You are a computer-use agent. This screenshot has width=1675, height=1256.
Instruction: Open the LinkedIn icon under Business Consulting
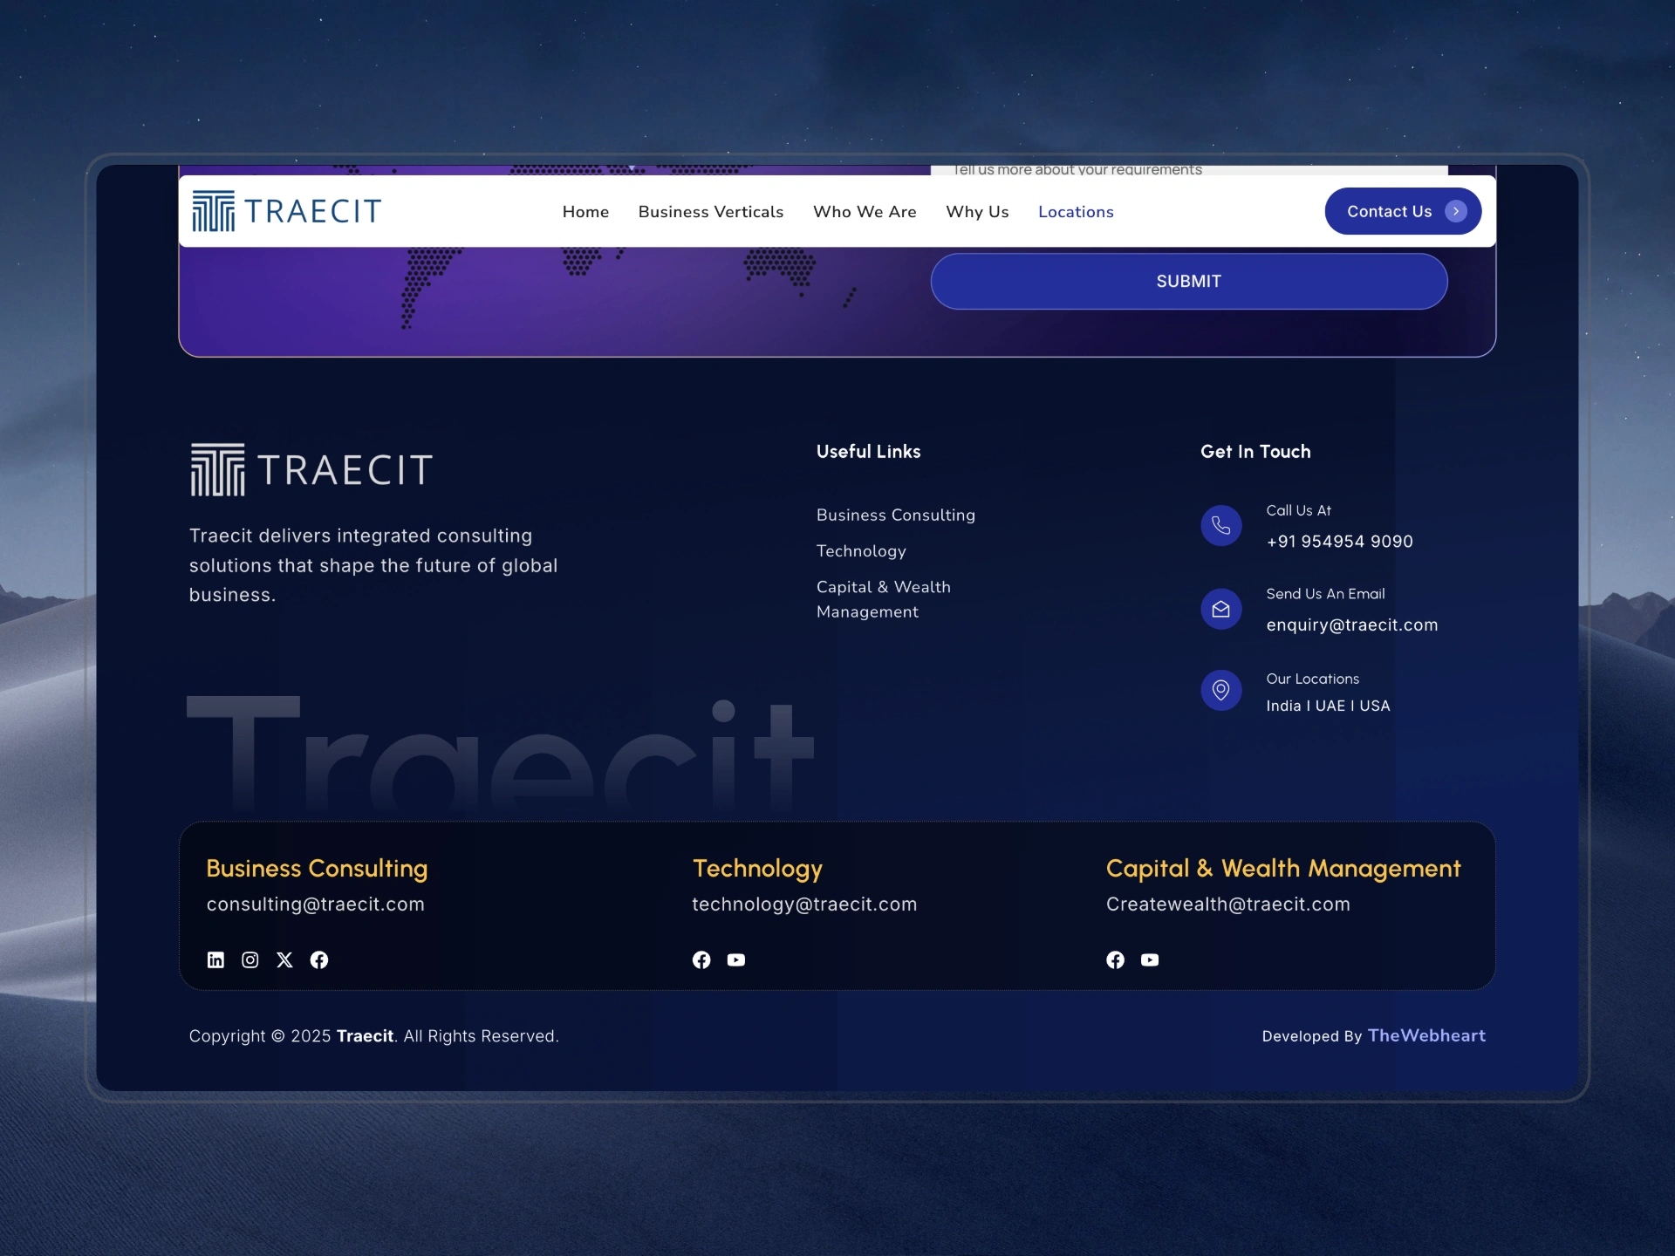coord(215,959)
